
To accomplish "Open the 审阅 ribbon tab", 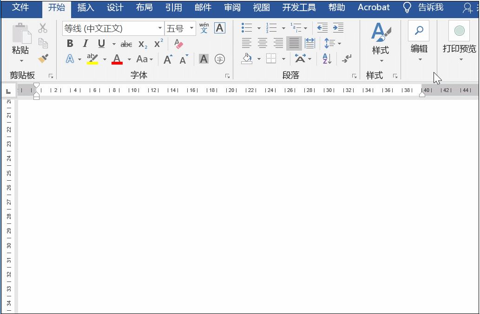I will point(232,7).
